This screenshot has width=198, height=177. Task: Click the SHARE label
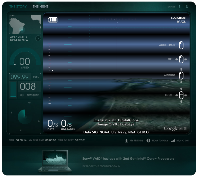tap(171, 7)
